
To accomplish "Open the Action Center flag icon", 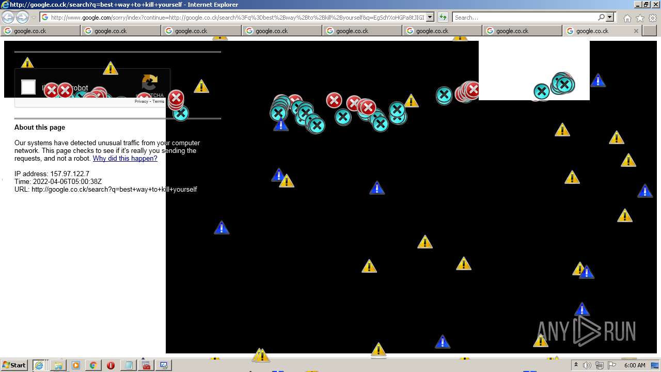I will coord(612,365).
